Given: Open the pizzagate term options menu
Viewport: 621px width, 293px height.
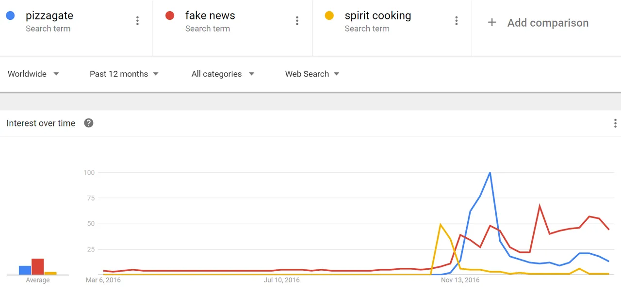Looking at the screenshot, I should pyautogui.click(x=137, y=21).
